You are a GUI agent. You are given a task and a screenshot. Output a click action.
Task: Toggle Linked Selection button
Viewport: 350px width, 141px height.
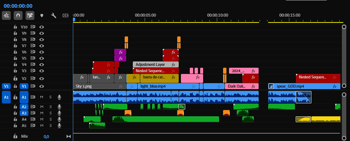click(x=30, y=15)
